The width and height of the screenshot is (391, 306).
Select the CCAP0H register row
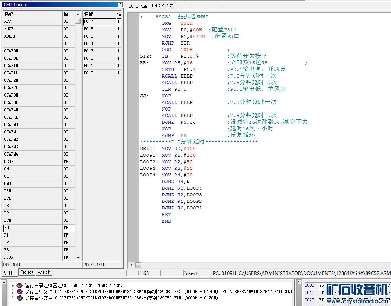(39, 51)
